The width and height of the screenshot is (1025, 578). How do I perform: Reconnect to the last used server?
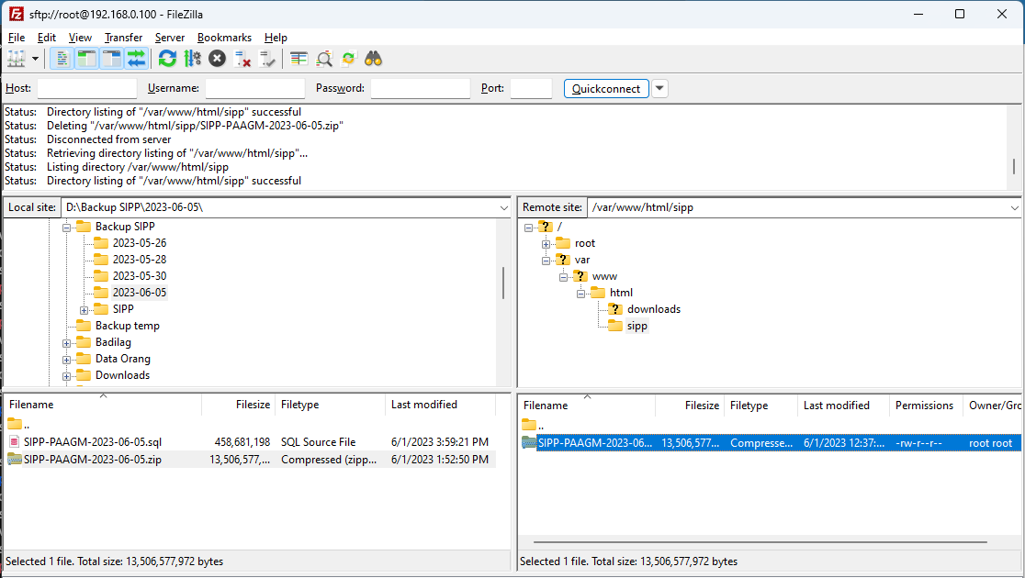pyautogui.click(x=266, y=59)
